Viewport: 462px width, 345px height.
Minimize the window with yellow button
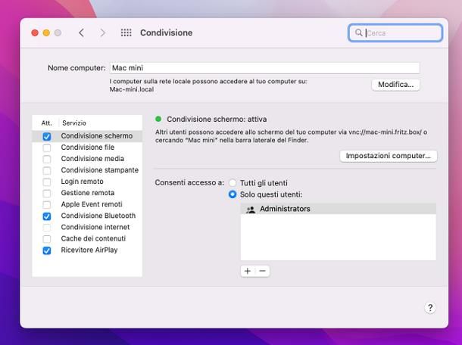click(x=46, y=33)
